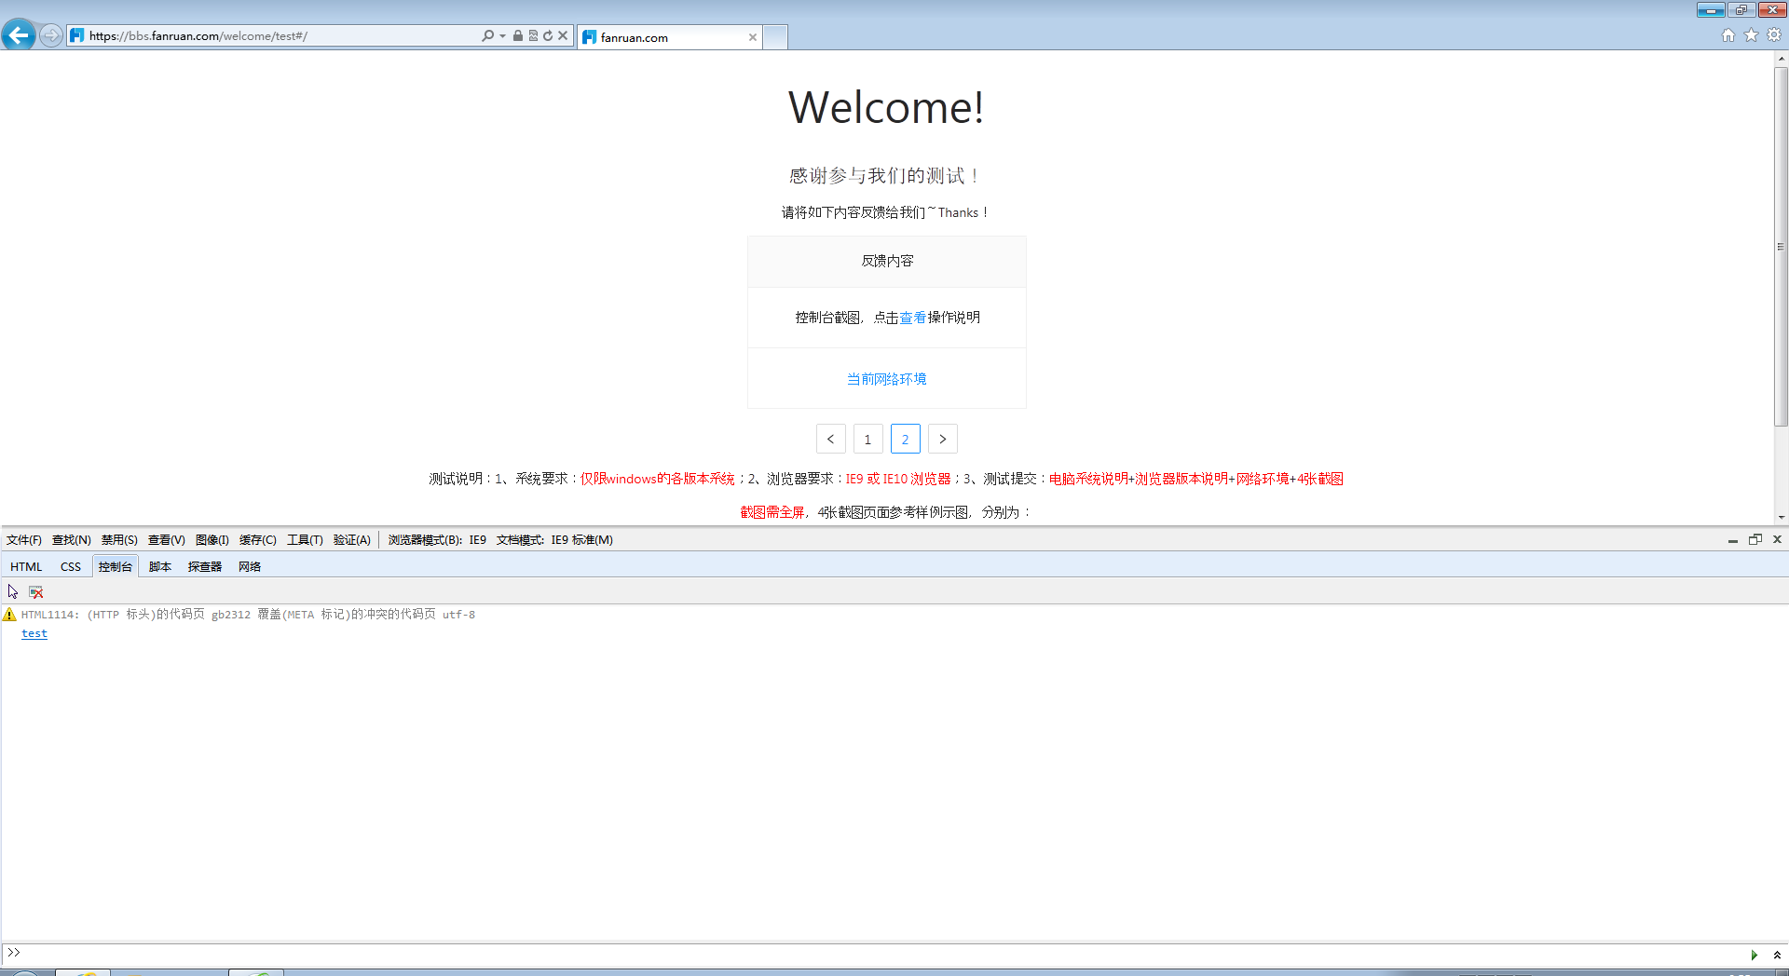
Task: Click the test link in console output
Action: click(34, 633)
